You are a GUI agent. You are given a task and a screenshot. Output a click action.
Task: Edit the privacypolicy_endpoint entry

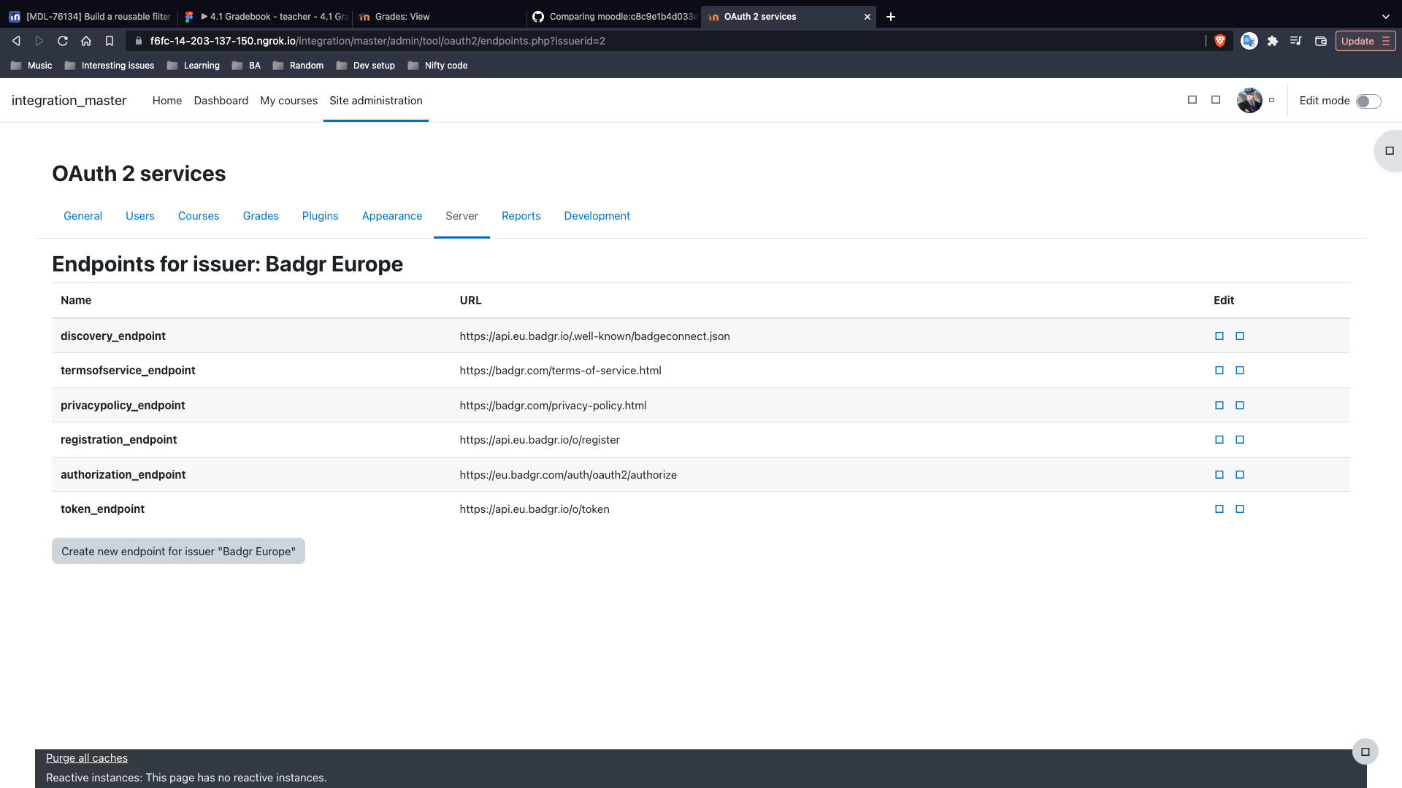pyautogui.click(x=1219, y=406)
